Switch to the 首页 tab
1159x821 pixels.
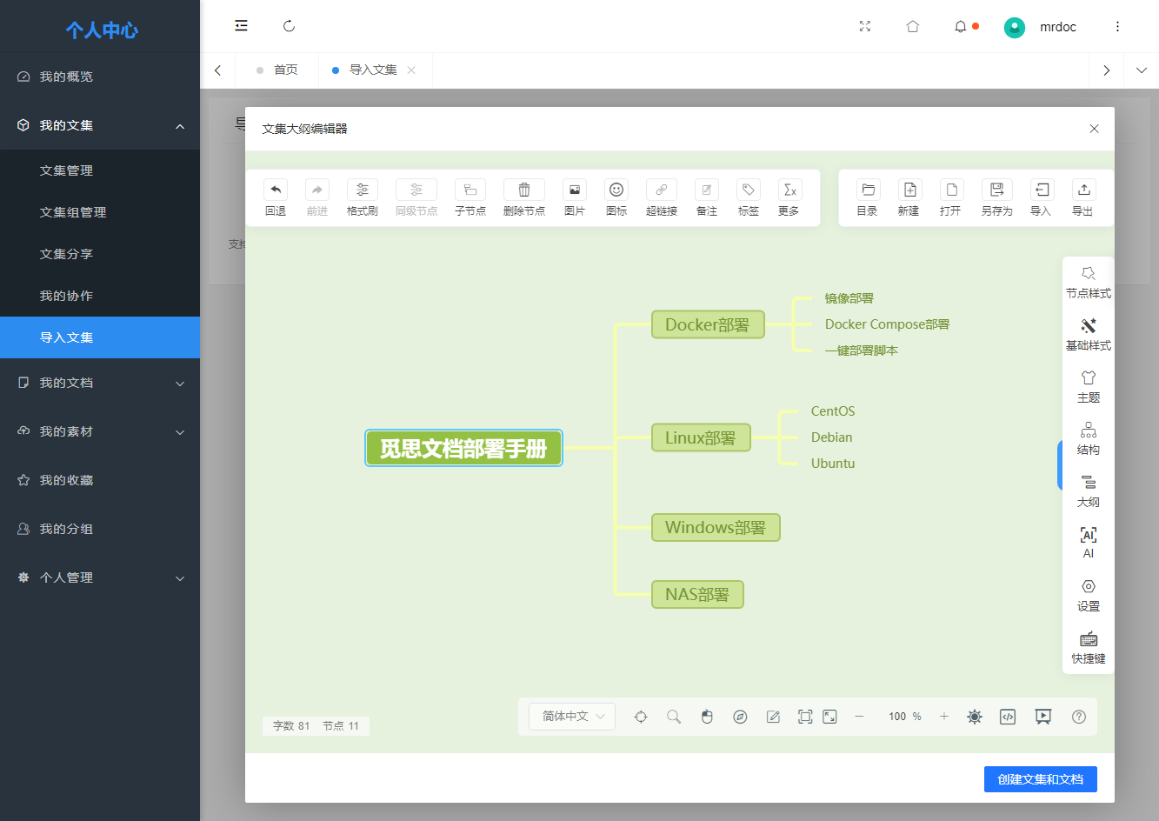pyautogui.click(x=285, y=70)
